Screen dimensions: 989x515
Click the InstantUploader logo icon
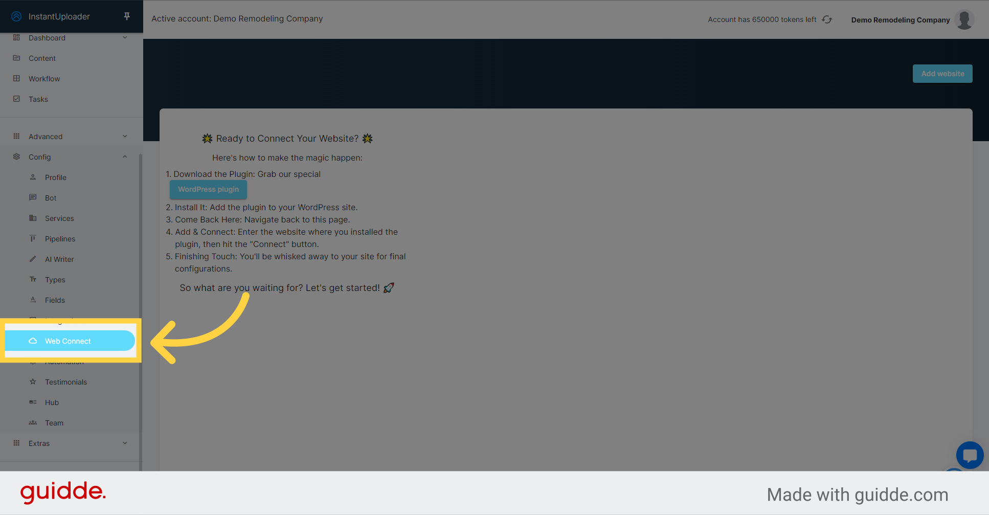click(x=16, y=16)
